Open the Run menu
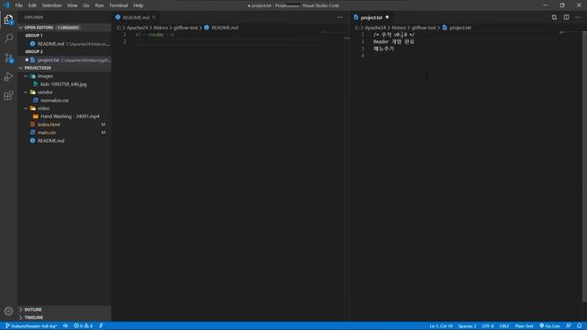587x330 pixels. pos(99,5)
